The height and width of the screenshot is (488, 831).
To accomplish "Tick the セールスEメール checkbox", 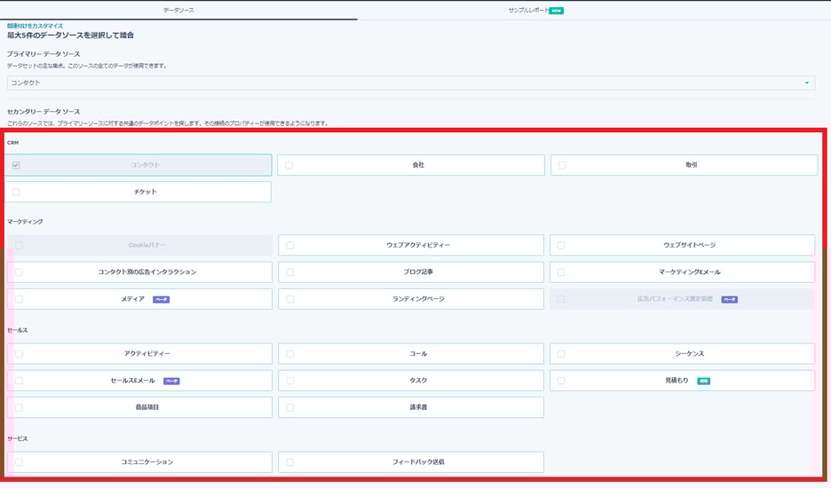I will [19, 381].
